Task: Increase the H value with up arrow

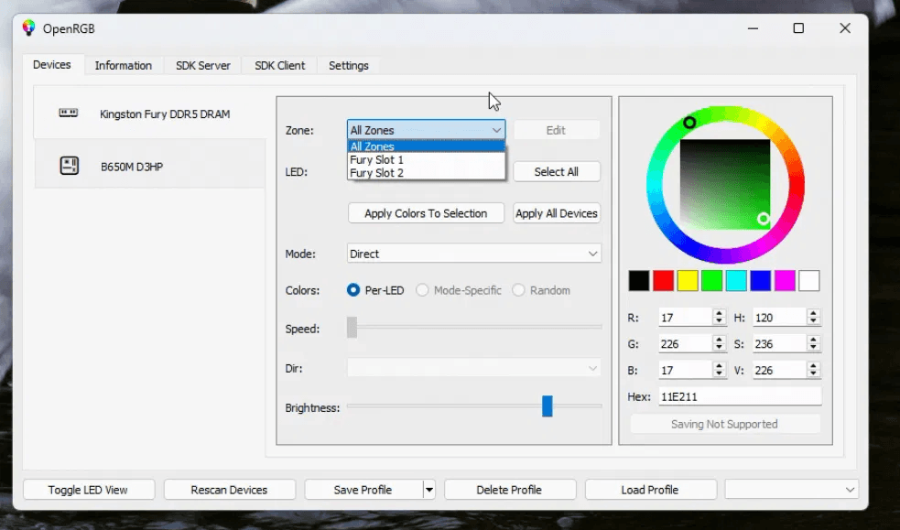Action: click(813, 313)
